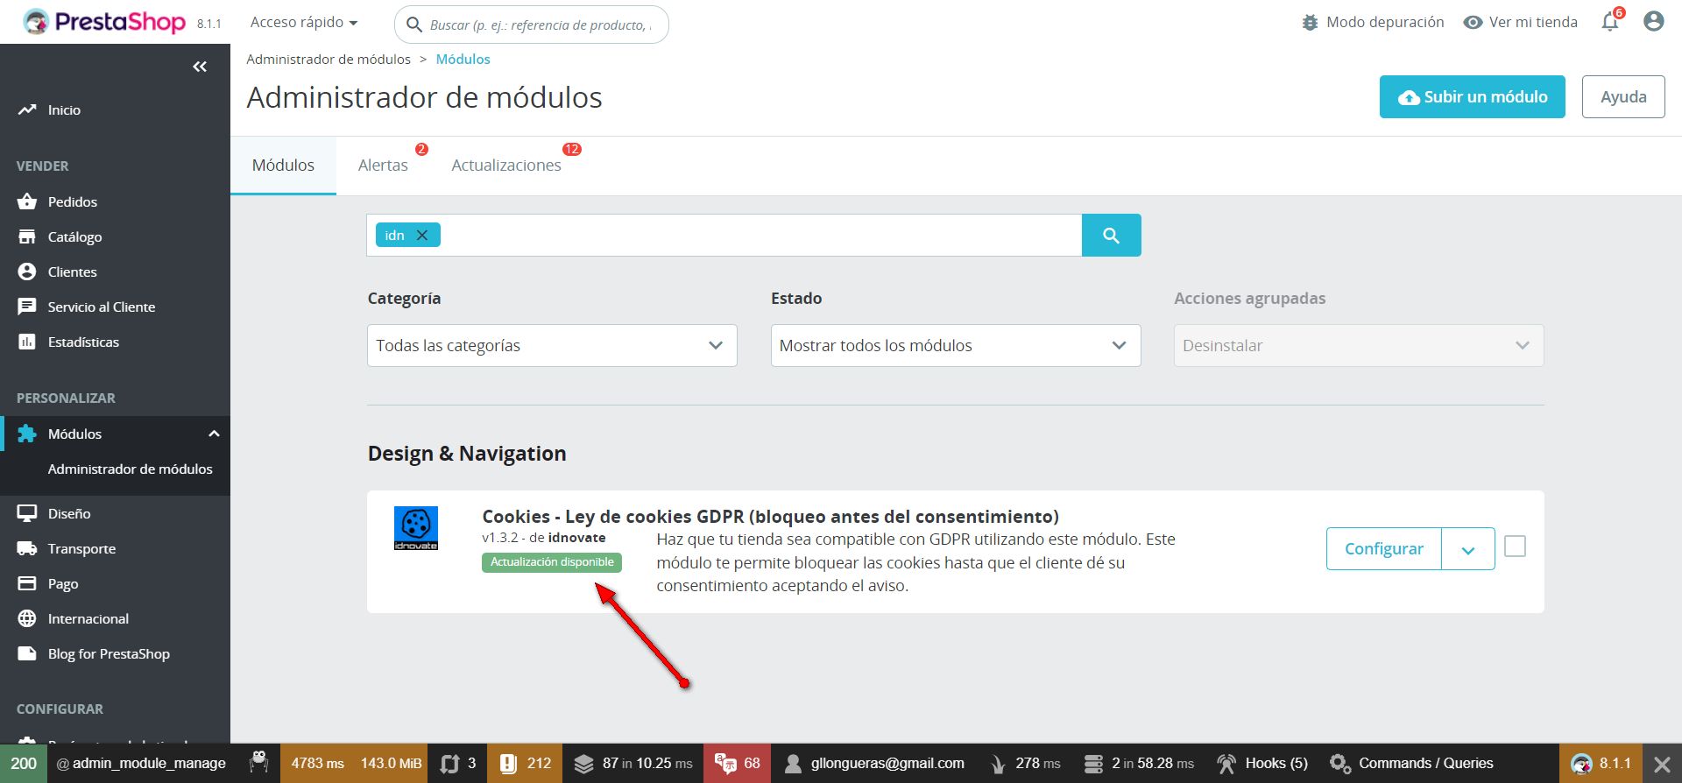The width and height of the screenshot is (1682, 783).
Task: Click the Diseño monitor icon
Action: tap(27, 513)
